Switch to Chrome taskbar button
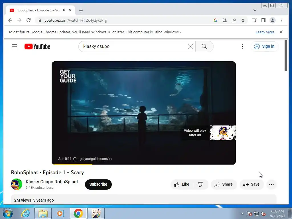Screen dimensions: 292x219 tap(78, 213)
